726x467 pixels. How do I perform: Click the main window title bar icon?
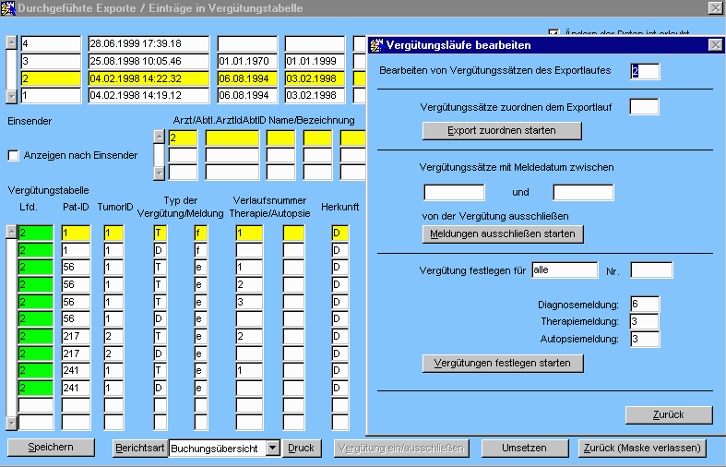click(x=9, y=8)
